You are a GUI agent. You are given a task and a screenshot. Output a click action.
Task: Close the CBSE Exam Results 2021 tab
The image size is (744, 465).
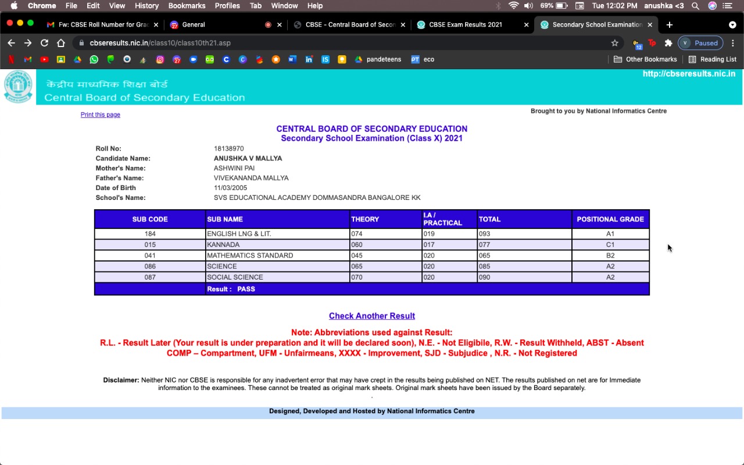[x=526, y=25]
